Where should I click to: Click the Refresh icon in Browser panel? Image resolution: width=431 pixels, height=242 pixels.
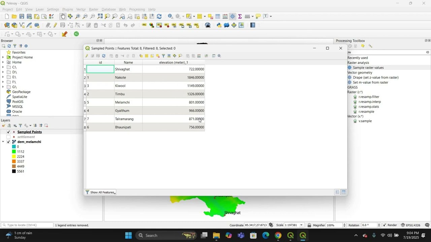pos(9,46)
